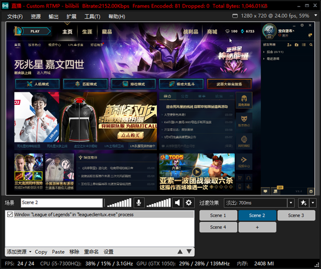Click the mobile phone small icon
Image resolution: width=321 pixels, height=269 pixels.
click(x=239, y=186)
